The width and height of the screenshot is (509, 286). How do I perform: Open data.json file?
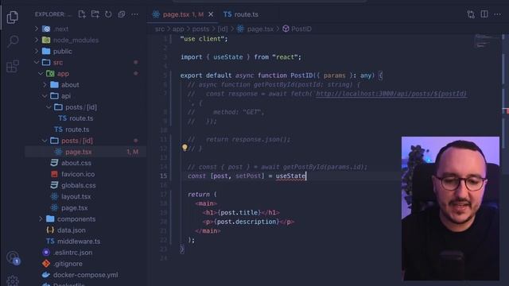coord(71,230)
